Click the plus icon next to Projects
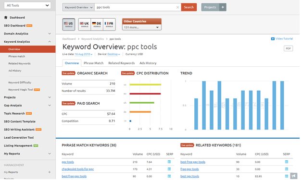The image size is (302, 180). (x=223, y=7)
